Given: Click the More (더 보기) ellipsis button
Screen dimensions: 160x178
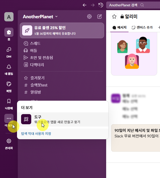Looking at the screenshot, I should [x=9, y=118].
